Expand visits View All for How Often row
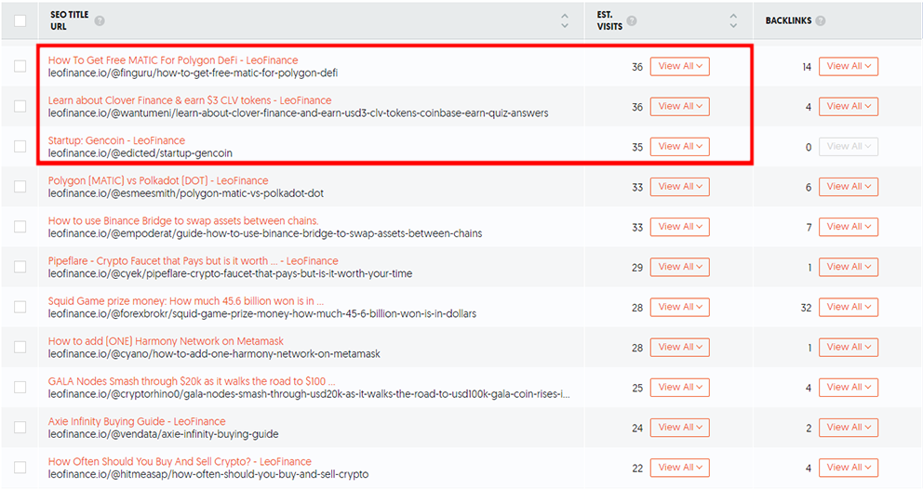 pyautogui.click(x=679, y=468)
